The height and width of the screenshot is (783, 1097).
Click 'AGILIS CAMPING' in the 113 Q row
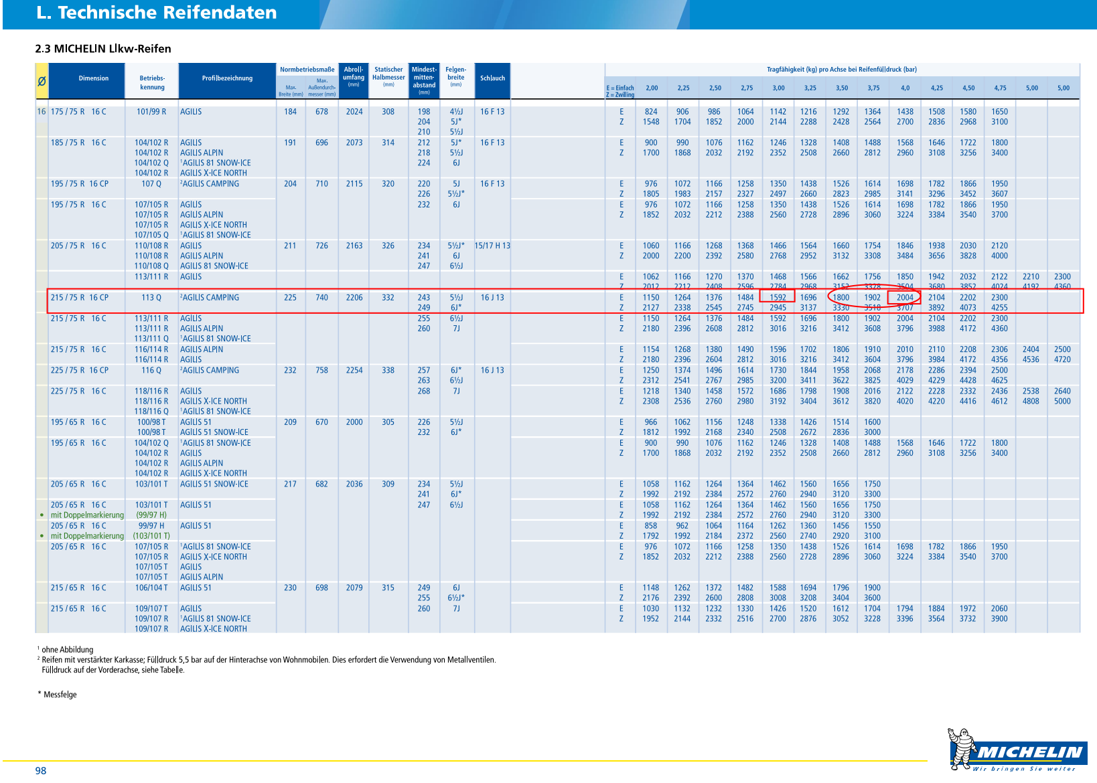(210, 298)
